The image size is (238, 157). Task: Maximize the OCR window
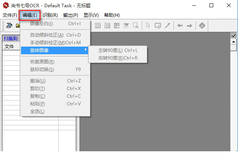point(211,5)
